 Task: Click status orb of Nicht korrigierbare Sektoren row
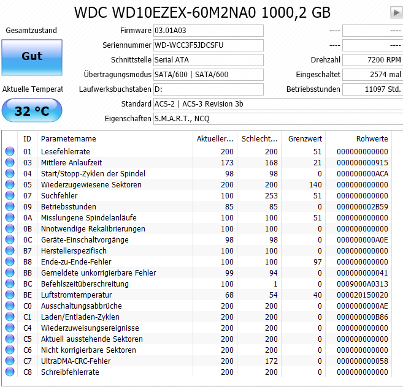tap(10, 350)
